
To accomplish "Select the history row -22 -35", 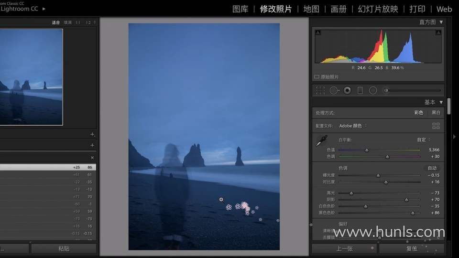I will click(48, 182).
